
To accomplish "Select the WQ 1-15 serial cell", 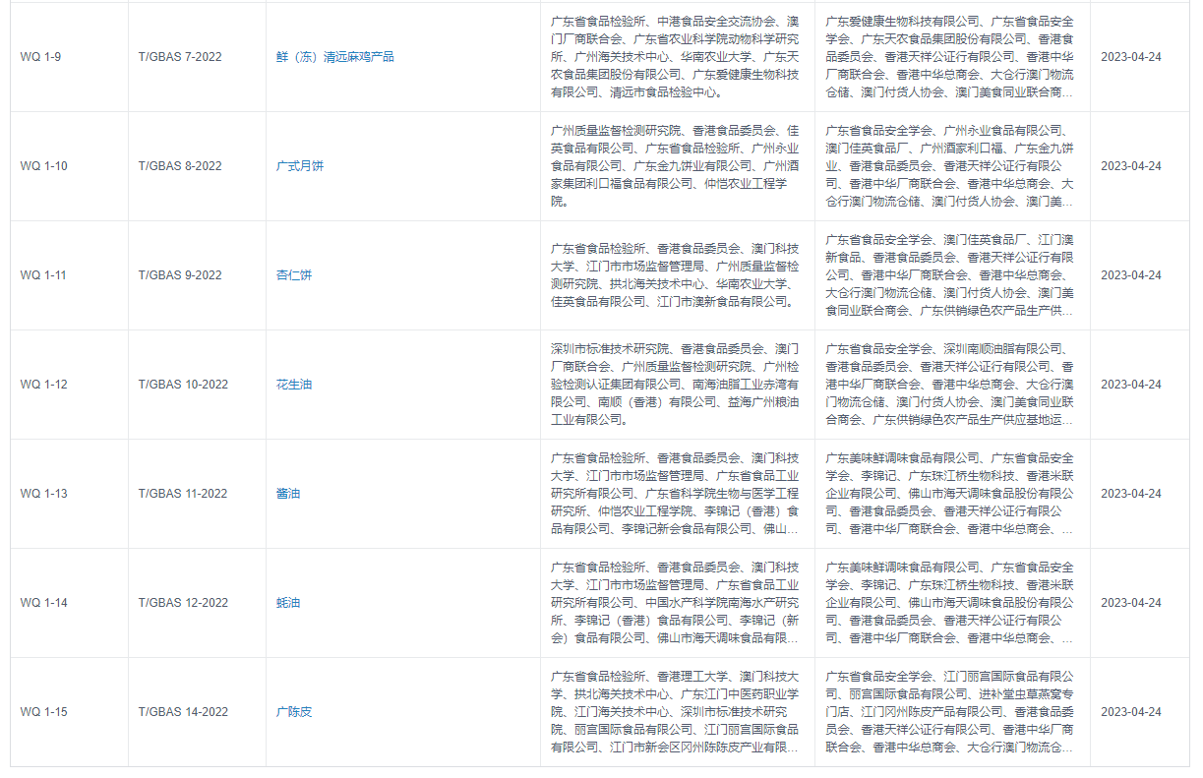I will pos(43,712).
